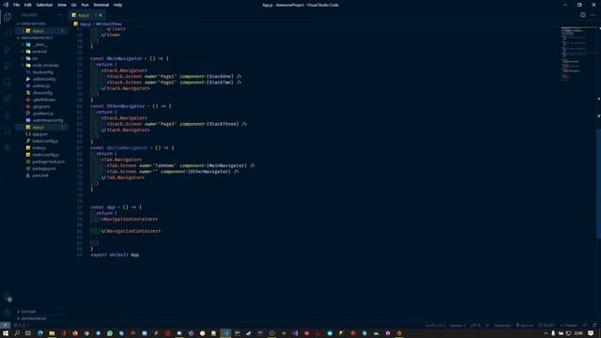Expand the Outline section
601x338 pixels.
pyautogui.click(x=42, y=312)
